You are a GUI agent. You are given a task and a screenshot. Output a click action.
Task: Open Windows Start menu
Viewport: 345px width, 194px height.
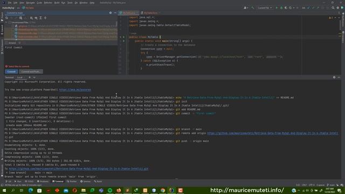pyautogui.click(x=4, y=190)
